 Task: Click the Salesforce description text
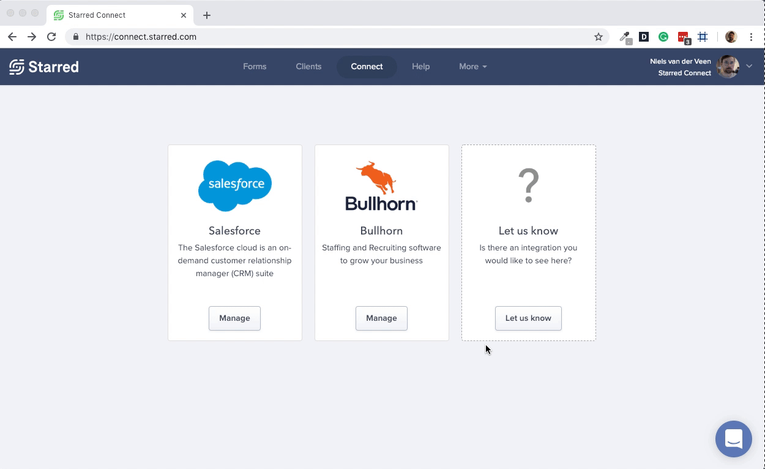(x=234, y=261)
